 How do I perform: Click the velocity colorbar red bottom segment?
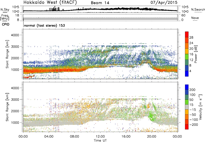point(187,127)
